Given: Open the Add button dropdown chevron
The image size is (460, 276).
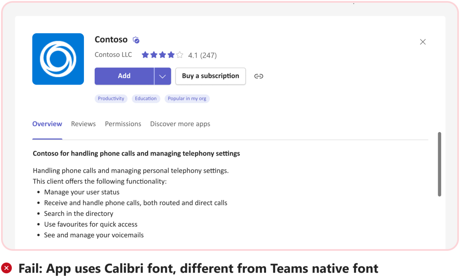Looking at the screenshot, I should (x=163, y=76).
